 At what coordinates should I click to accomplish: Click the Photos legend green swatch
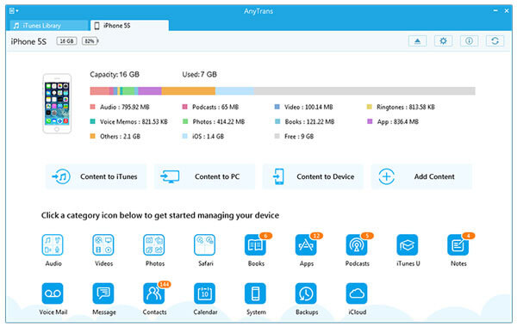coord(185,121)
